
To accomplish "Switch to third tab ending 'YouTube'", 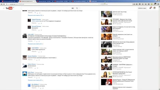I will coord(45,1).
